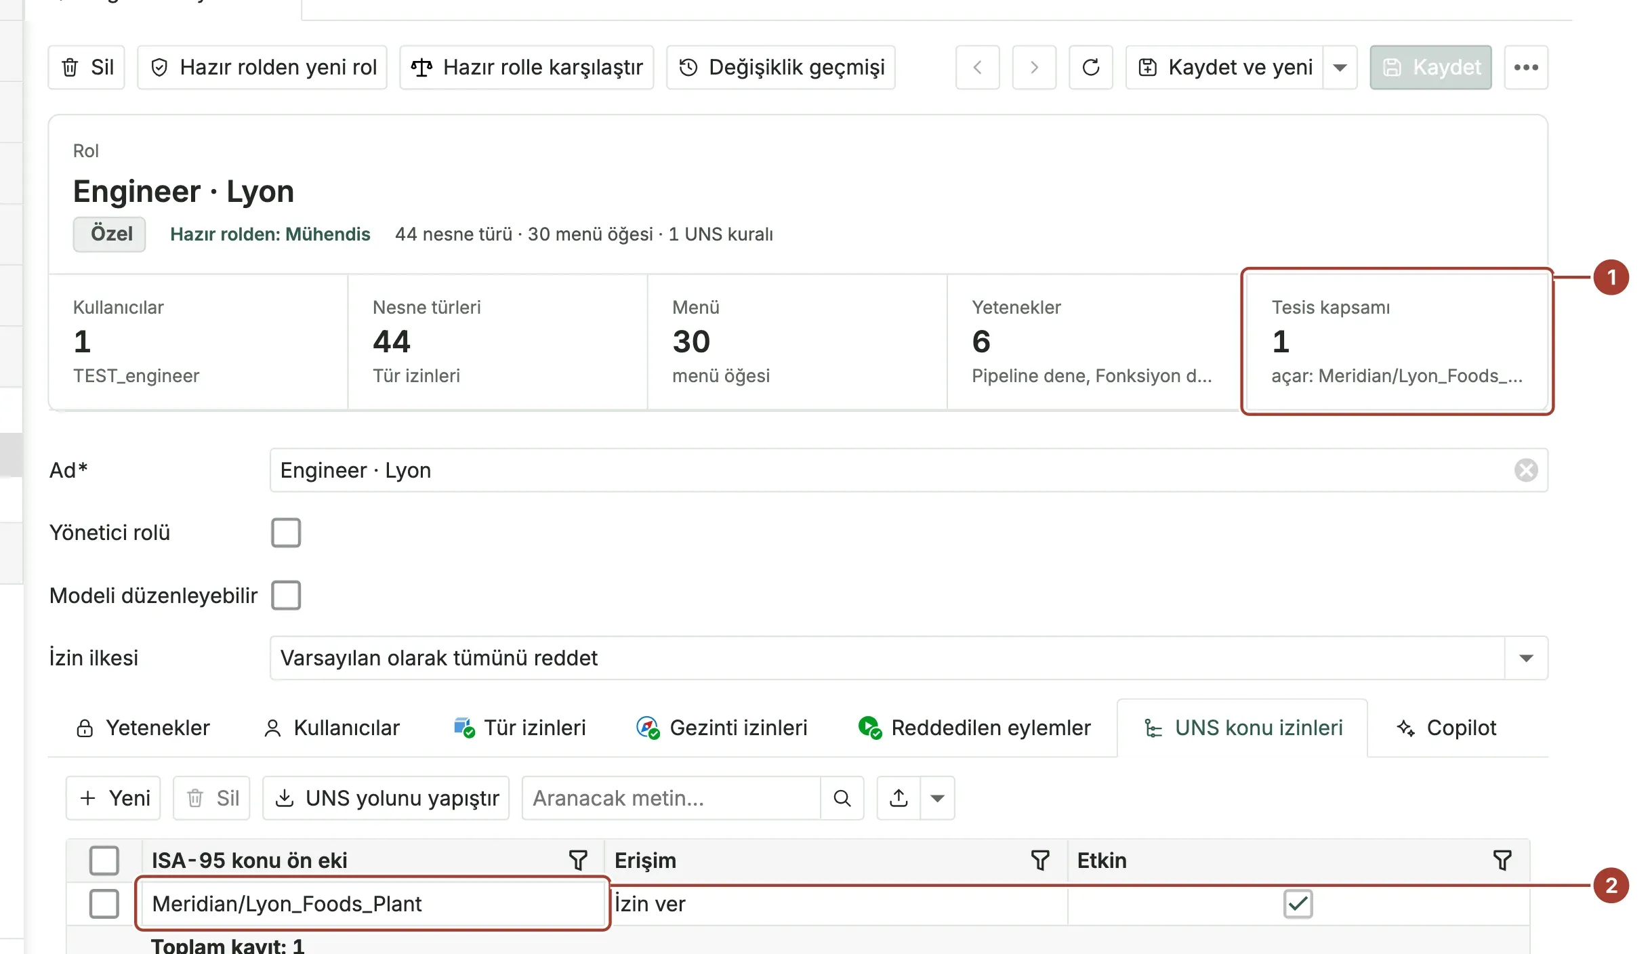Open the more options ellipsis menu
The width and height of the screenshot is (1650, 954).
coord(1526,67)
